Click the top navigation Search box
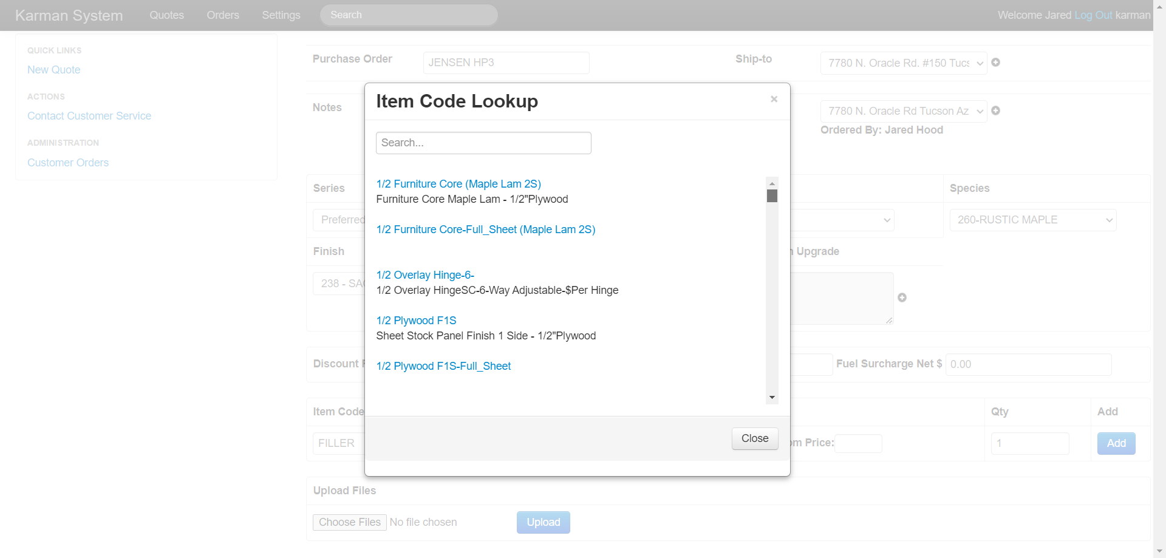 point(409,15)
